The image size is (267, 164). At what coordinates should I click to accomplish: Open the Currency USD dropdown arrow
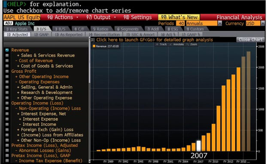click(x=263, y=23)
